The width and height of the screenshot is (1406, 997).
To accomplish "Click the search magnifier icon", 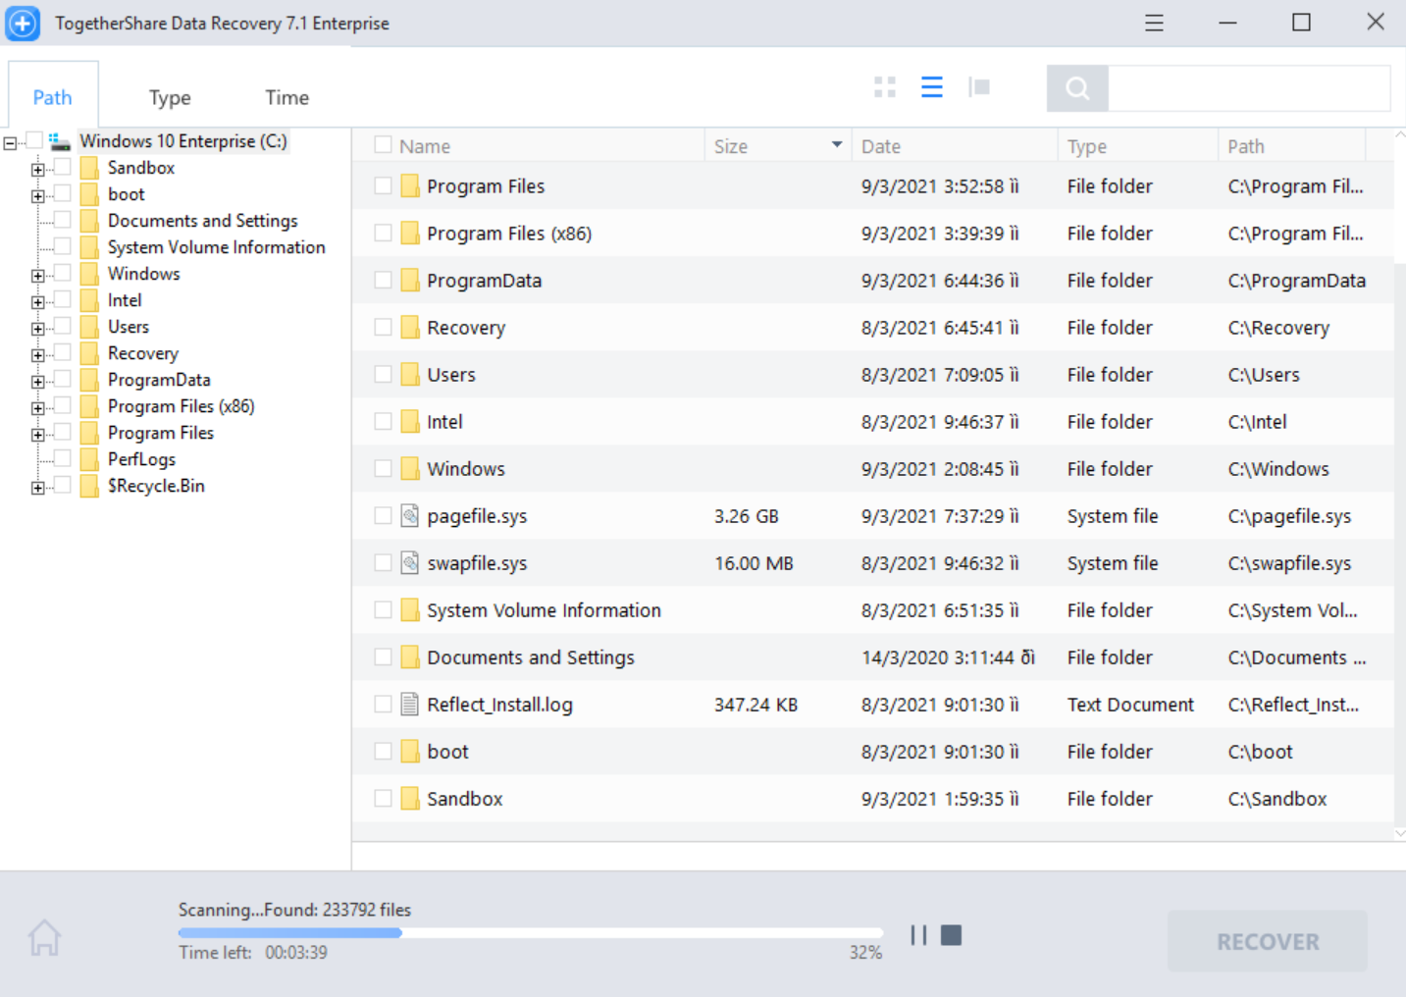I will (1077, 88).
